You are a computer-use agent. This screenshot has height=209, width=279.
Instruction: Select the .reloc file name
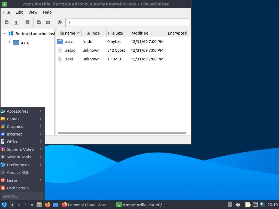(70, 50)
